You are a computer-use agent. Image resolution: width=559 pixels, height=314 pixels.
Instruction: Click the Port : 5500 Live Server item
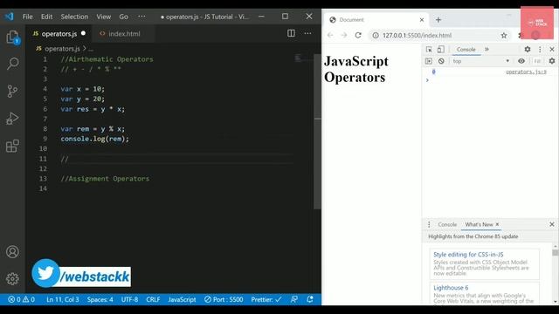(x=224, y=299)
